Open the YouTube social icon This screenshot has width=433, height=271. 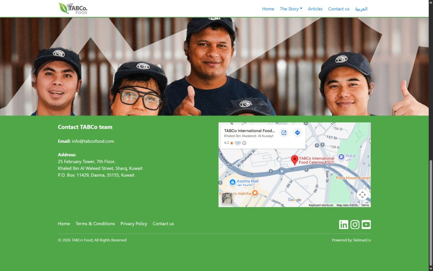pos(366,224)
